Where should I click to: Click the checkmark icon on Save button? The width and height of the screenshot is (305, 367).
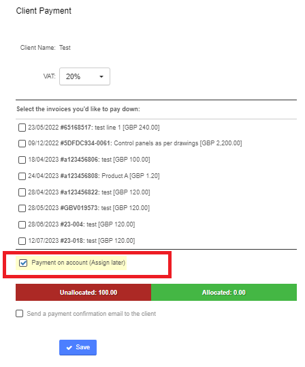69,348
